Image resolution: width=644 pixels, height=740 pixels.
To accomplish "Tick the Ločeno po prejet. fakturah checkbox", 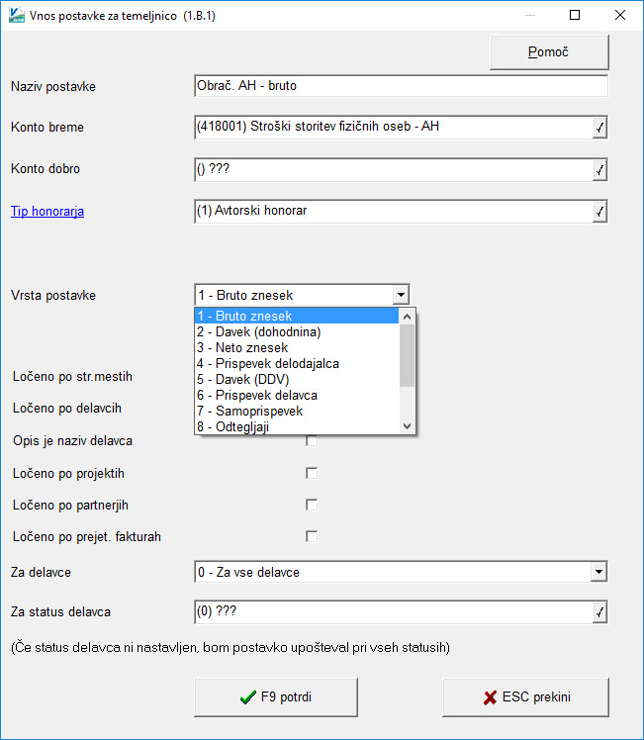I will point(312,536).
